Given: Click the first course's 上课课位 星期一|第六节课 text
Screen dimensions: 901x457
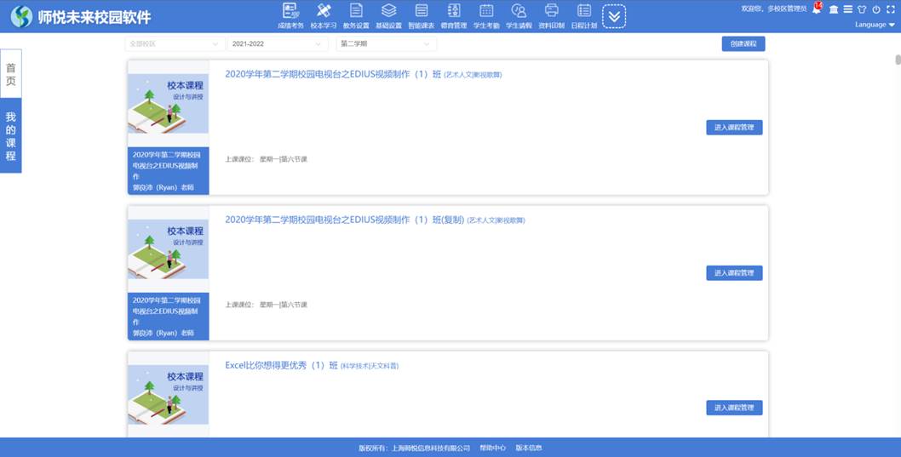Looking at the screenshot, I should pyautogui.click(x=266, y=159).
